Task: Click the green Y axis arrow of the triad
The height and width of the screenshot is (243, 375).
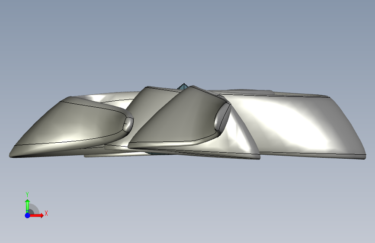Action: (x=27, y=206)
